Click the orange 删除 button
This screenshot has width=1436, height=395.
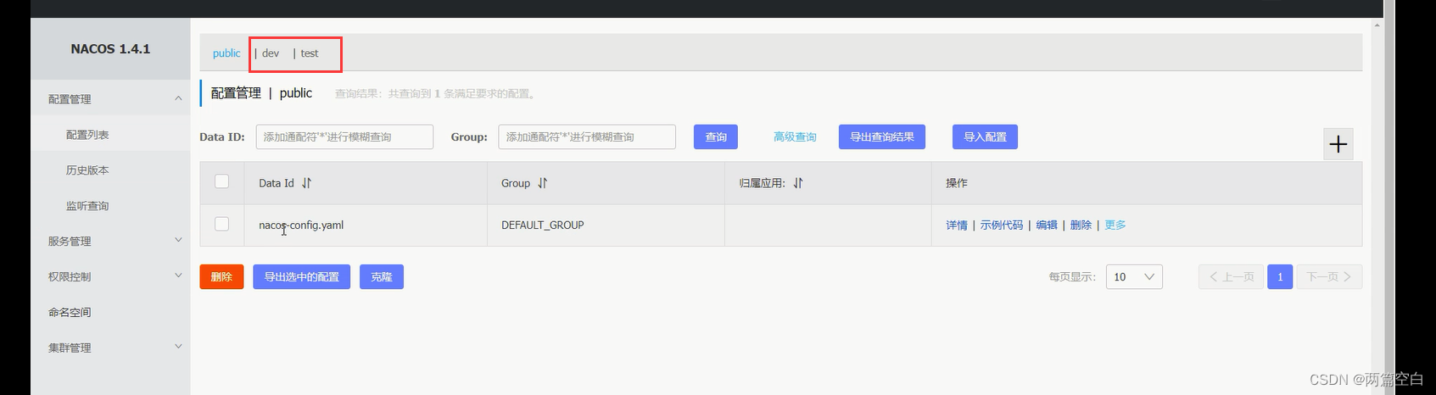click(221, 277)
